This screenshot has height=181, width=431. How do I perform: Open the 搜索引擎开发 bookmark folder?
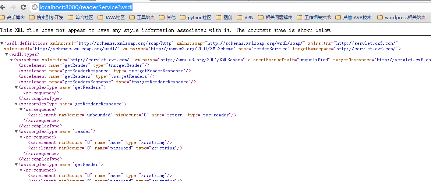pyautogui.click(x=46, y=18)
